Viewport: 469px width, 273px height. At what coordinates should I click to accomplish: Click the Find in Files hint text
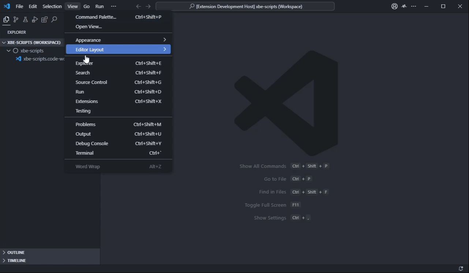click(273, 192)
